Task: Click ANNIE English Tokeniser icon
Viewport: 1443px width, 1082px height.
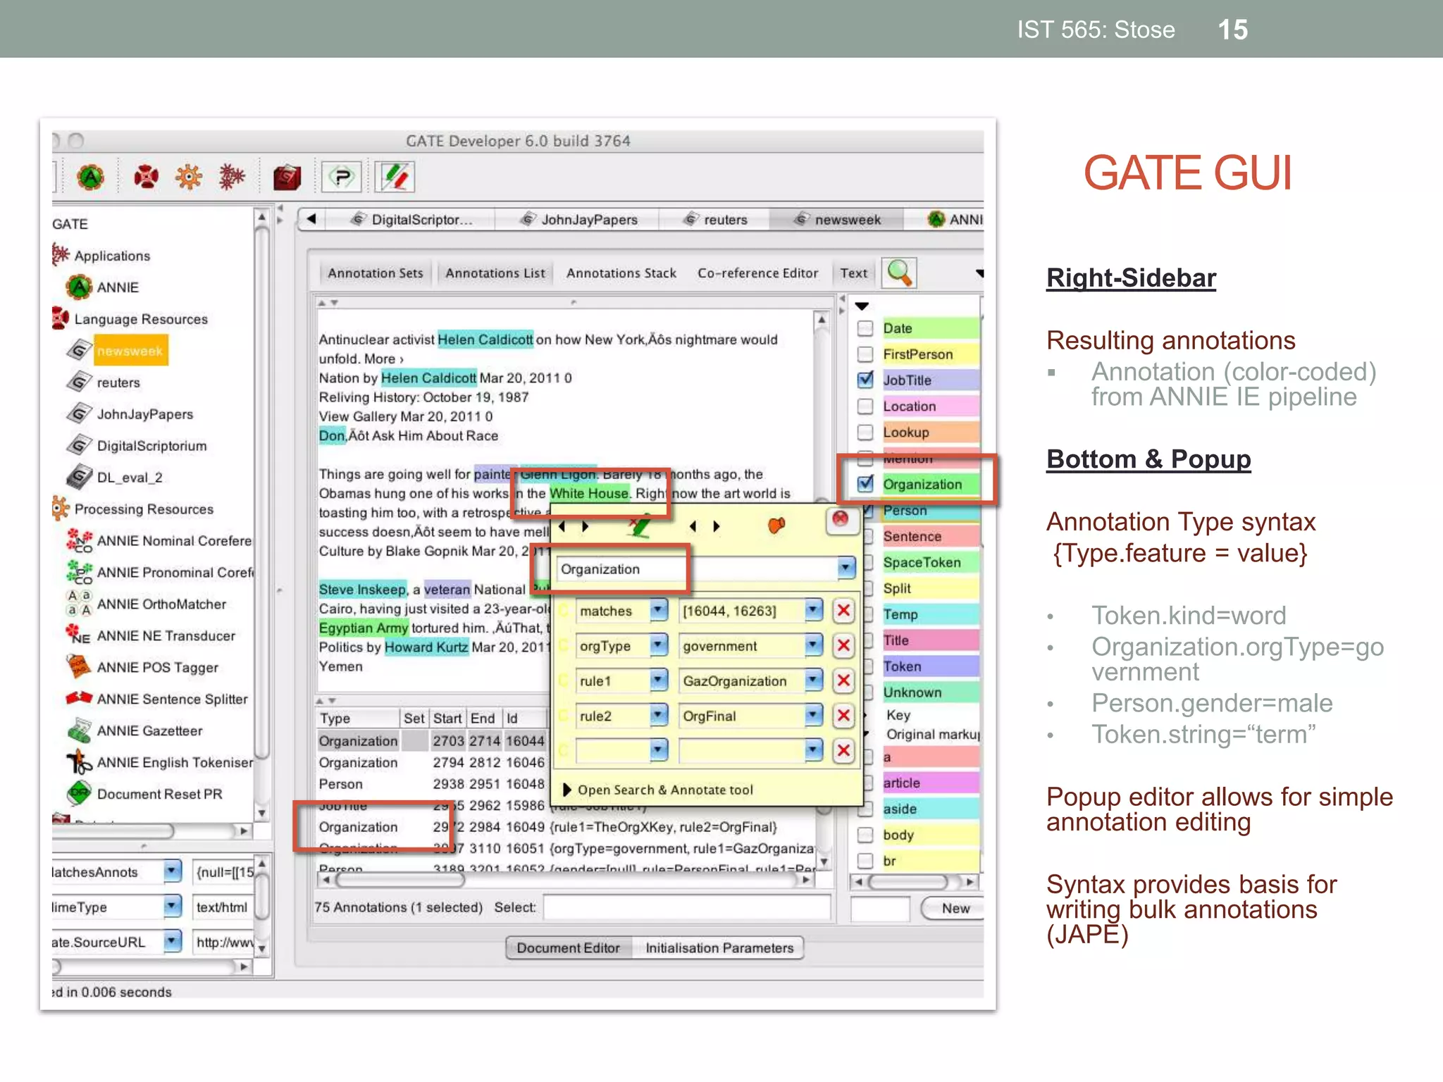Action: click(x=79, y=762)
